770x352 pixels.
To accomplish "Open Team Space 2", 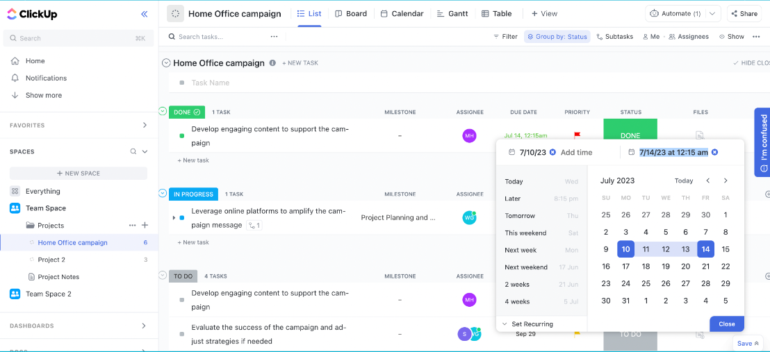I will tap(49, 294).
